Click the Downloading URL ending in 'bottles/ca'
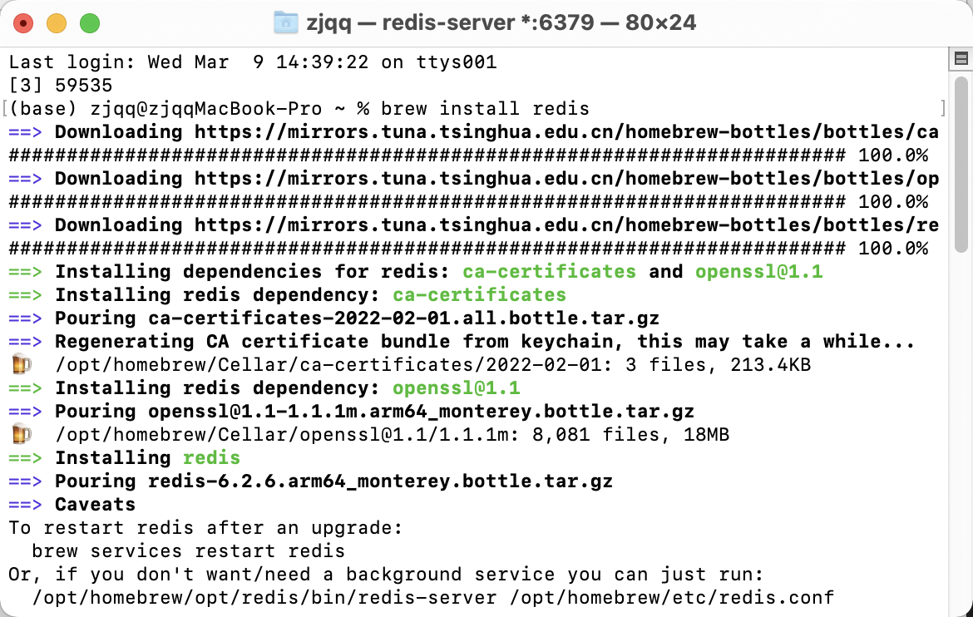The image size is (973, 617). click(566, 132)
